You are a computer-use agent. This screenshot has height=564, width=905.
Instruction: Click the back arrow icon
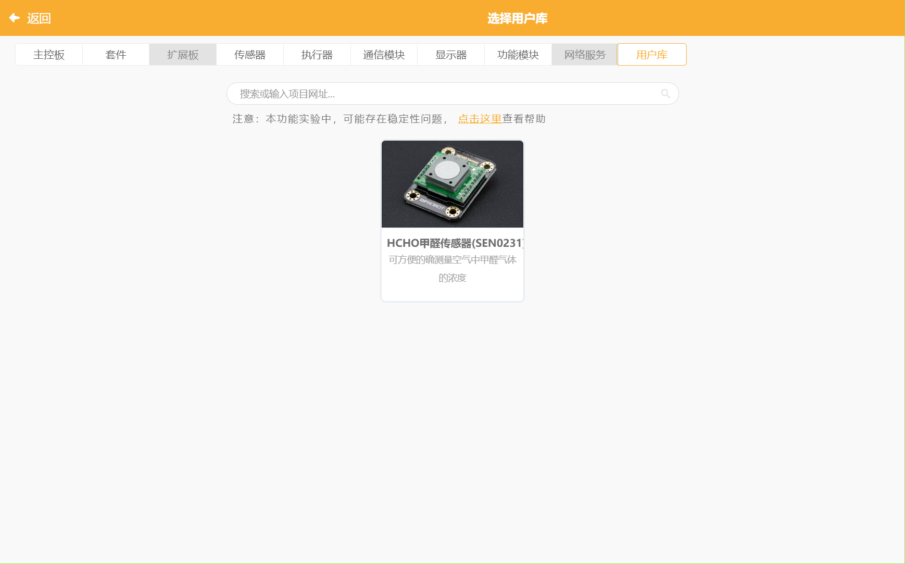15,18
